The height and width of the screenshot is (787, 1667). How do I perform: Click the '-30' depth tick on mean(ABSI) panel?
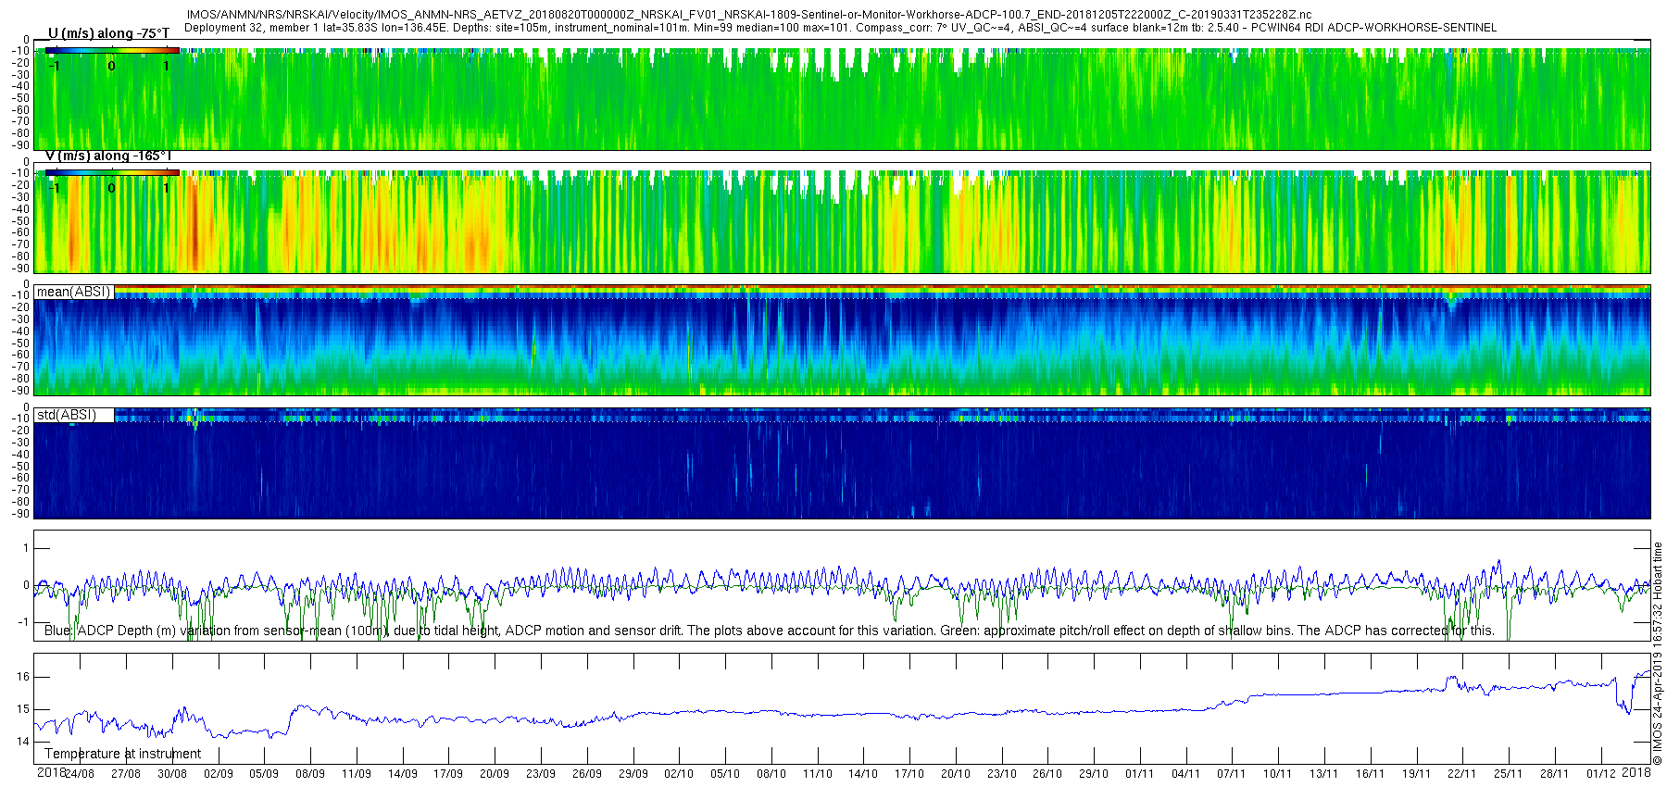point(20,319)
